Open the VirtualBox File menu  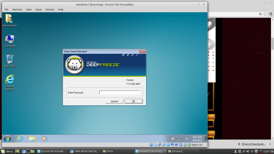click(7, 10)
